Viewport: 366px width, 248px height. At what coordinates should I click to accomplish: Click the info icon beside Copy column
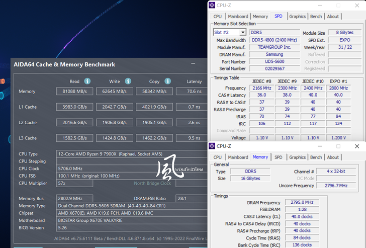167,81
